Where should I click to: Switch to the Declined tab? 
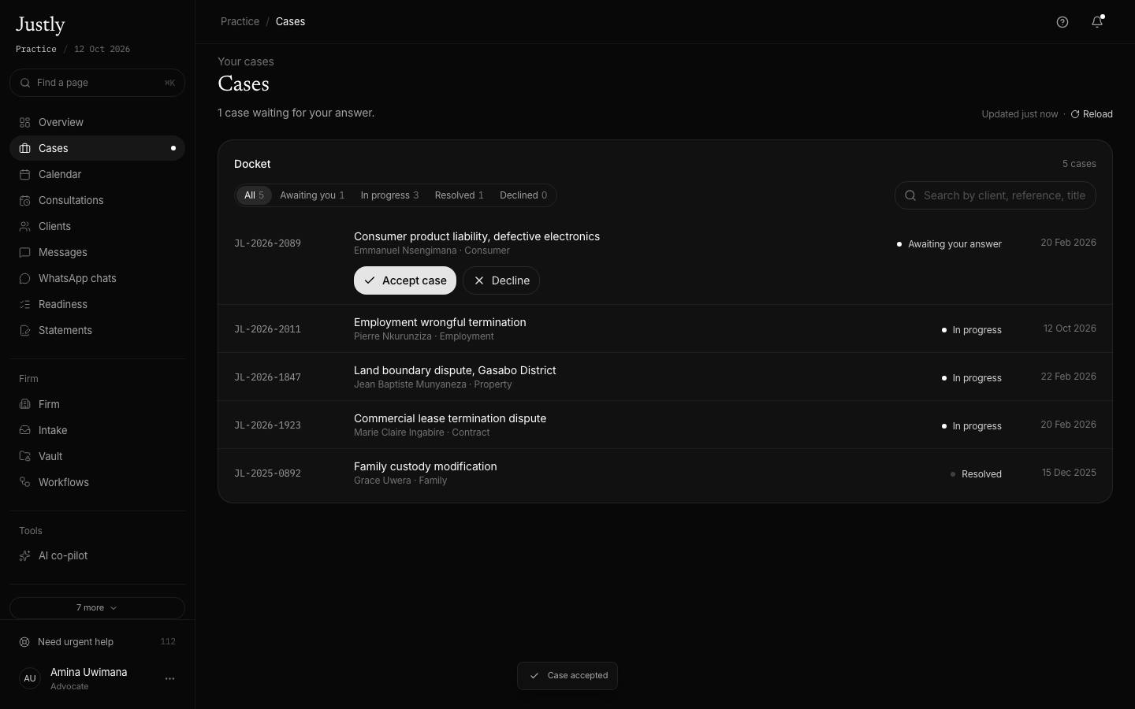coord(523,195)
